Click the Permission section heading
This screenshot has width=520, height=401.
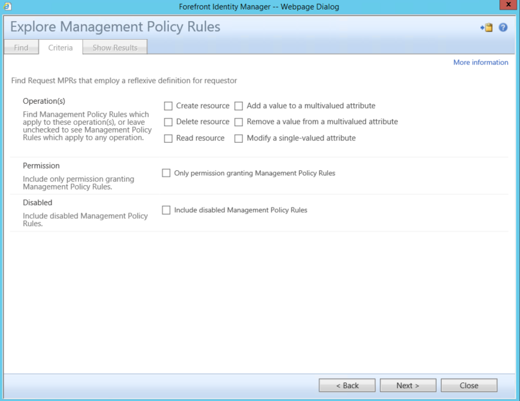click(41, 165)
